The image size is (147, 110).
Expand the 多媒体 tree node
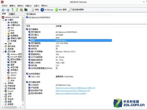[3, 83]
